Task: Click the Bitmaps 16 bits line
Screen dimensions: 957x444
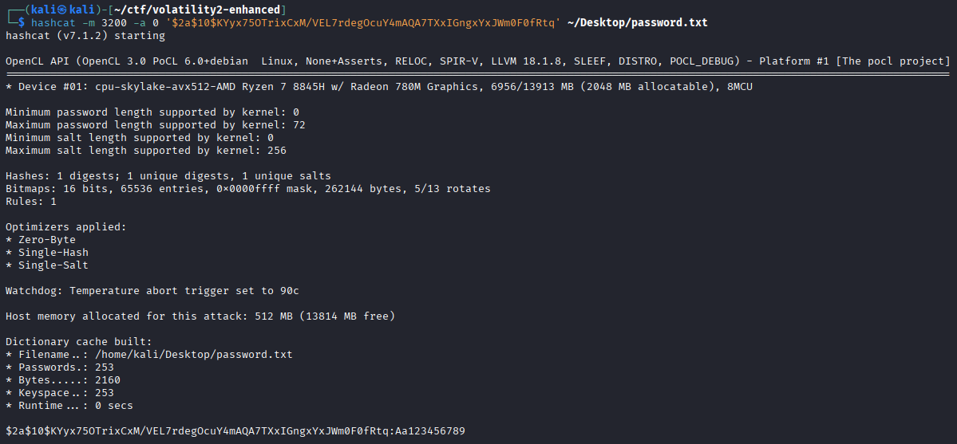Action: (x=247, y=189)
